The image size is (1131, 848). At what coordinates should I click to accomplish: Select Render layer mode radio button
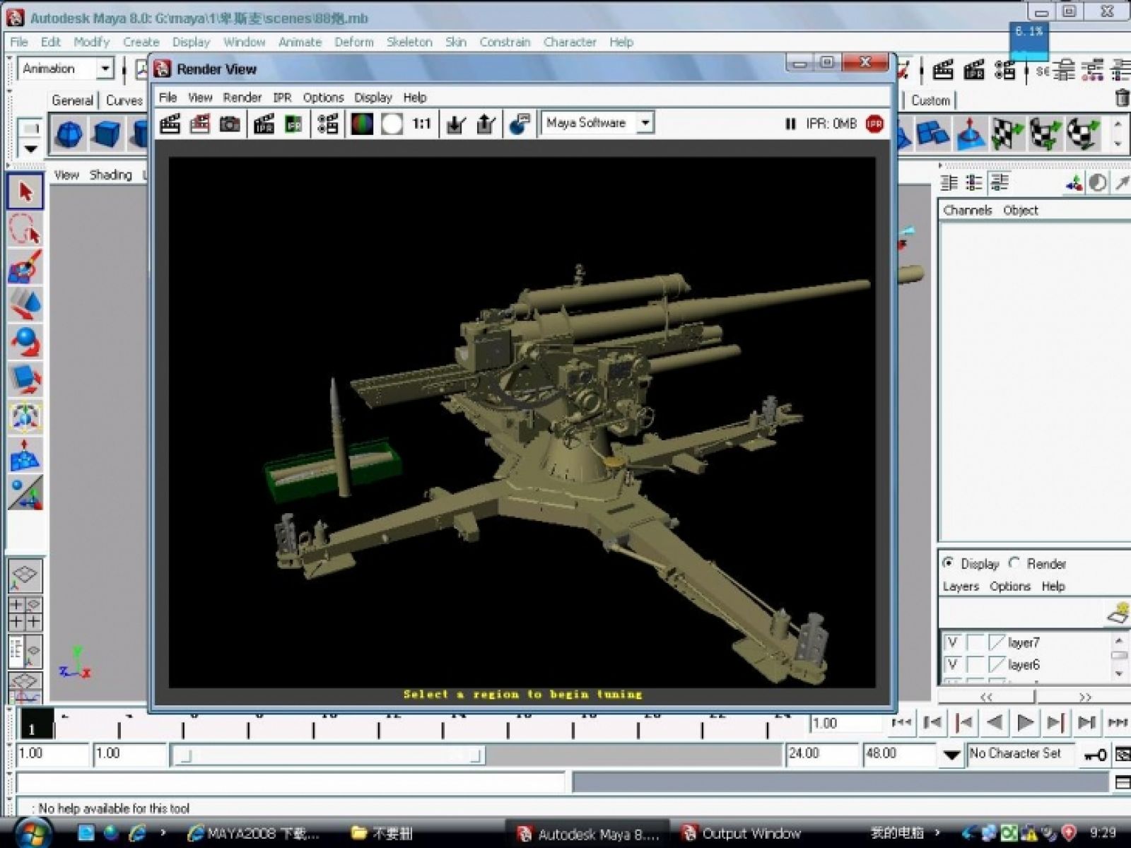[1014, 563]
